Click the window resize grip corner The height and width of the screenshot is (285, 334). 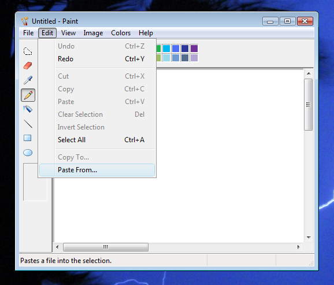click(x=311, y=263)
